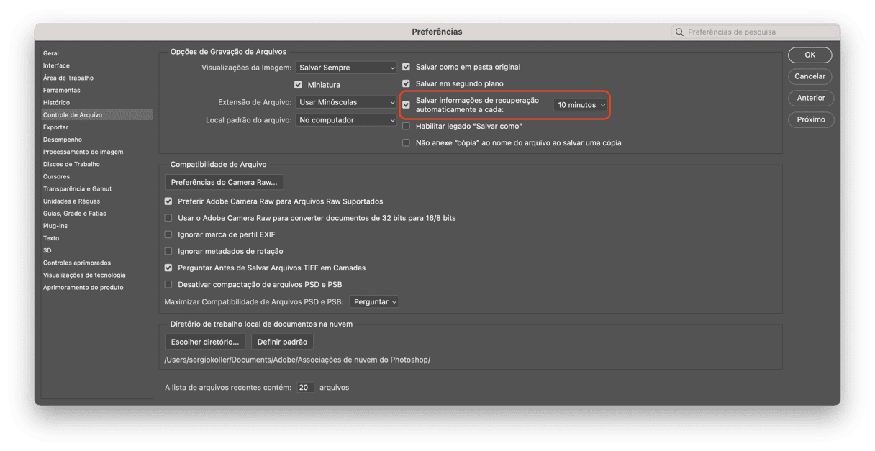Toggle Salvar como em pasta original

click(x=406, y=67)
